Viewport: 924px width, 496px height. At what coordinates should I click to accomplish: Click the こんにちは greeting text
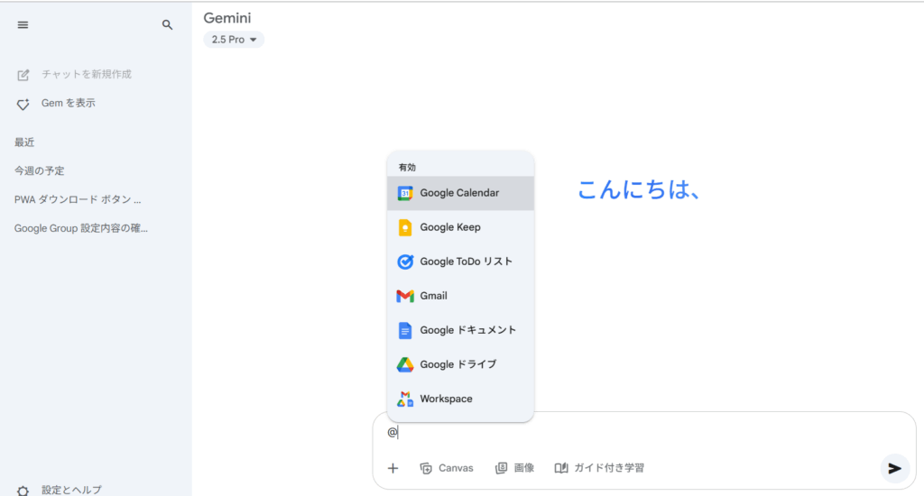(638, 189)
